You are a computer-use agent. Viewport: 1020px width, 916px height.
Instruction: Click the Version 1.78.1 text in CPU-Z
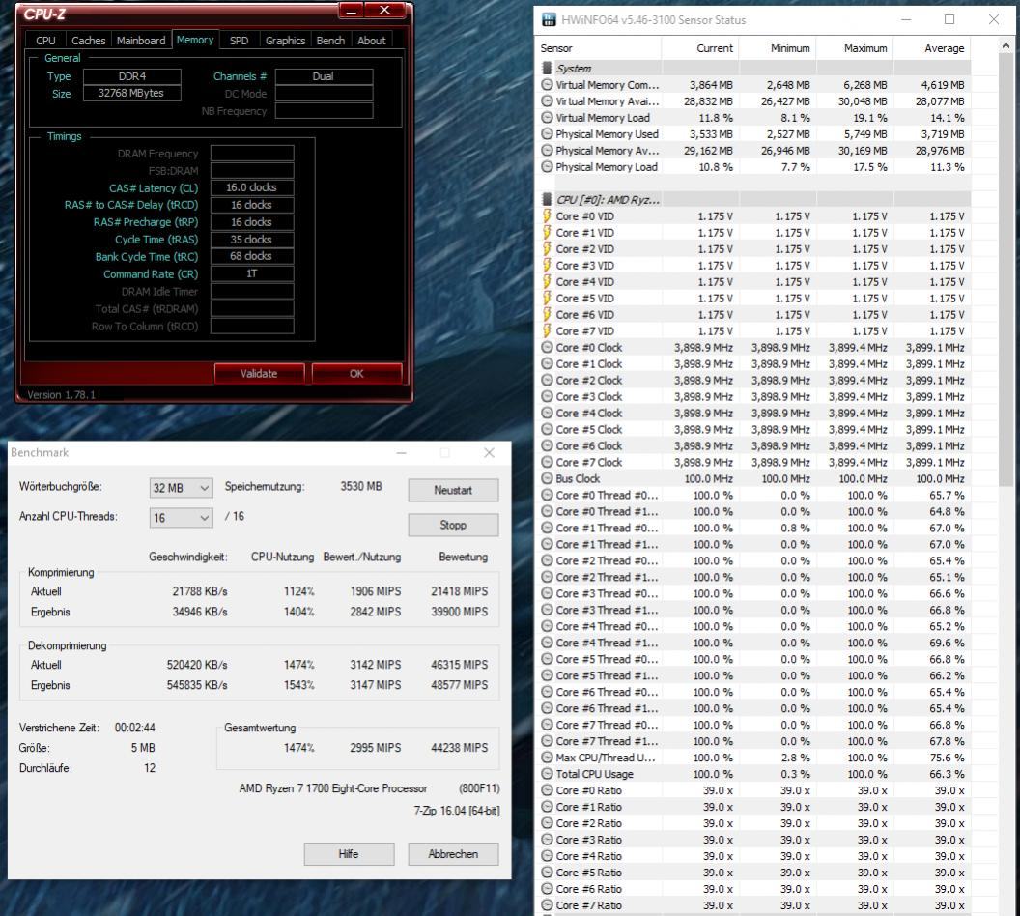(x=61, y=395)
